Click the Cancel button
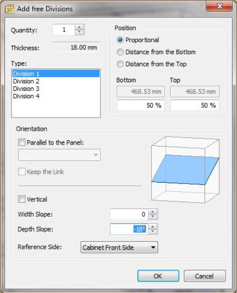Screen dimensions: 237x293 [x=205, y=276]
